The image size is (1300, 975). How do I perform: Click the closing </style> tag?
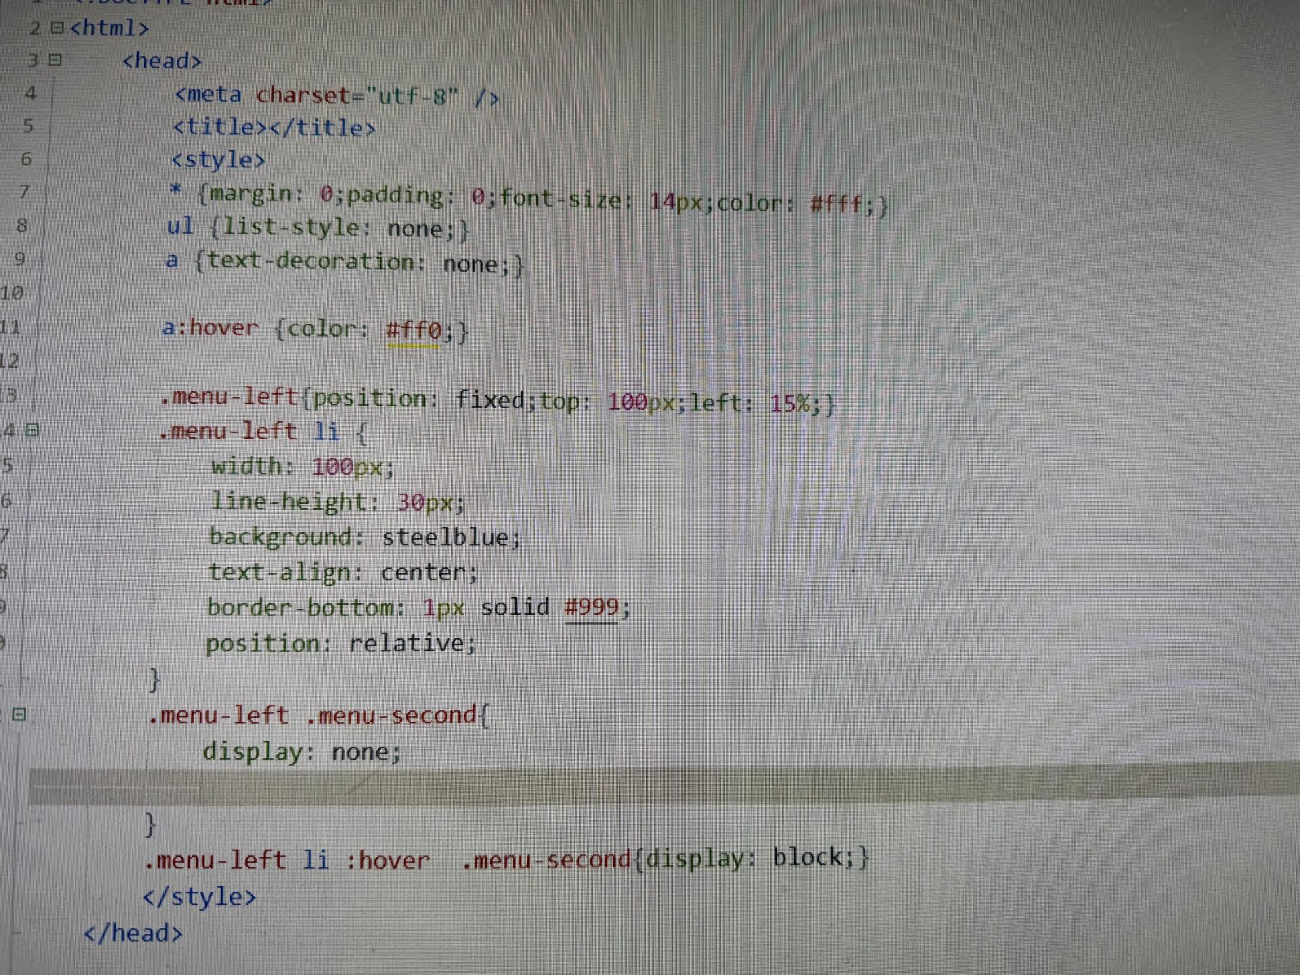tap(200, 896)
